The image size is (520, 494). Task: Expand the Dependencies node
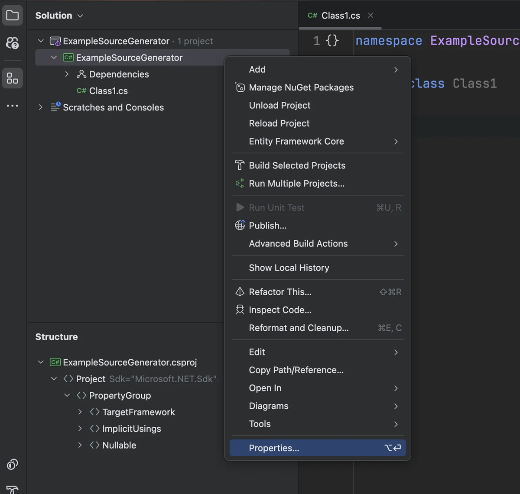coord(67,74)
